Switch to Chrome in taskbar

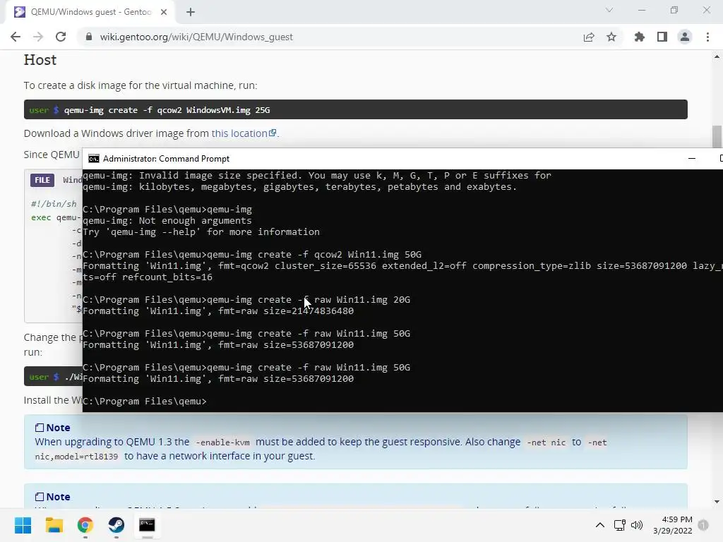coord(85,525)
